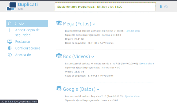Pause the scheduler with pause icon

coord(161,7)
